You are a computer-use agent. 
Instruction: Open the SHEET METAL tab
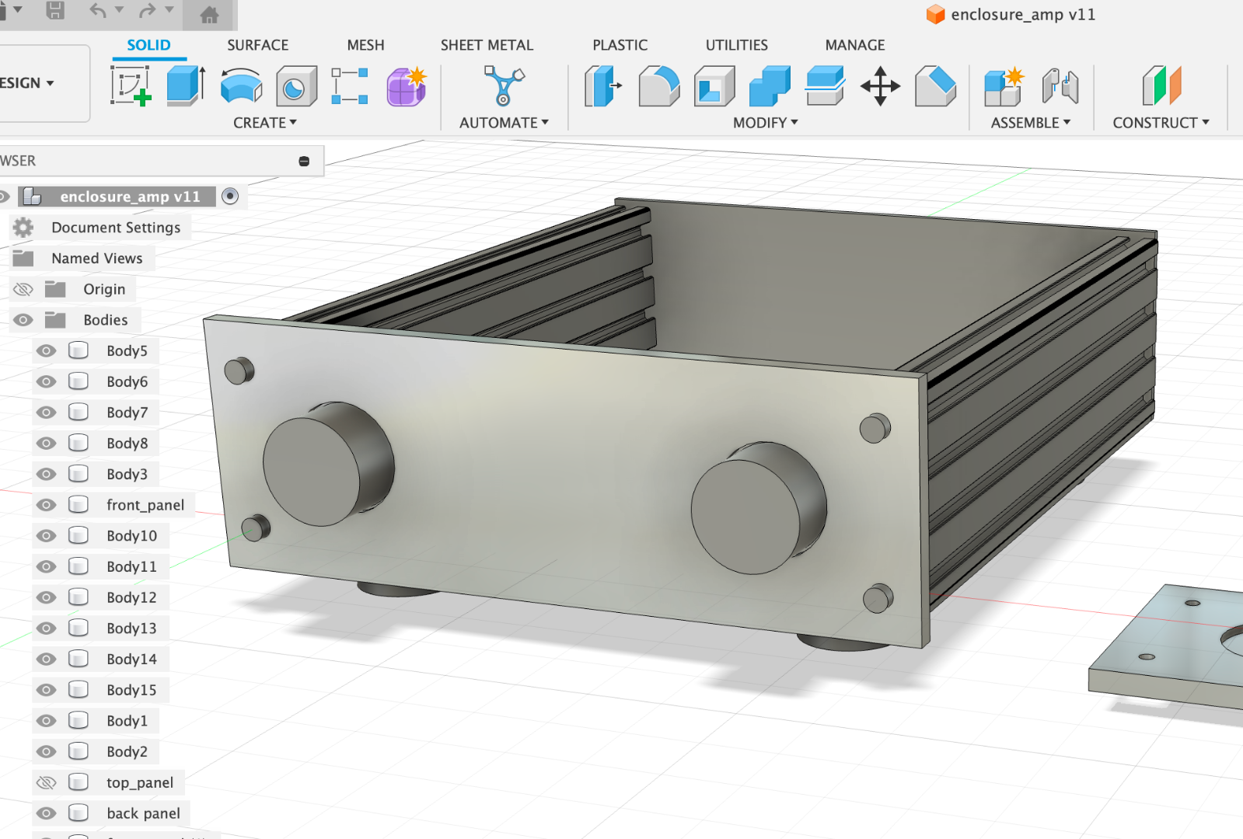point(487,45)
